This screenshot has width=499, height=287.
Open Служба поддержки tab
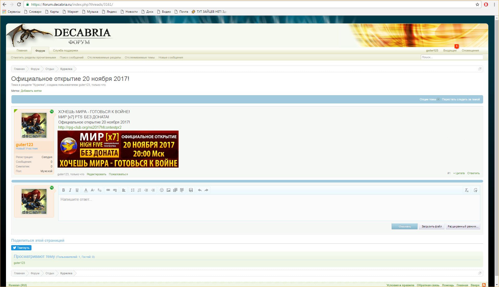tap(66, 50)
